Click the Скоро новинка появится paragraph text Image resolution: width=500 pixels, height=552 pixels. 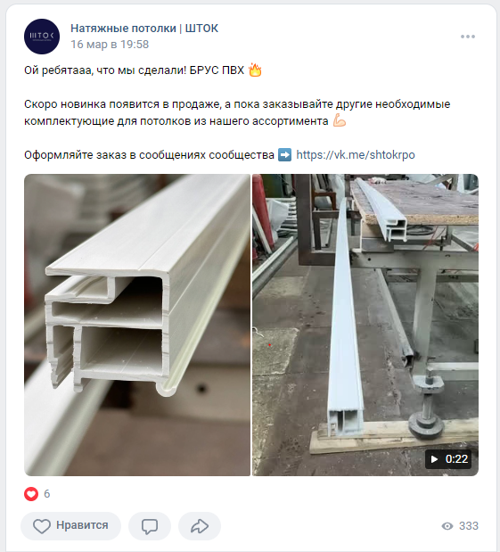click(x=237, y=112)
